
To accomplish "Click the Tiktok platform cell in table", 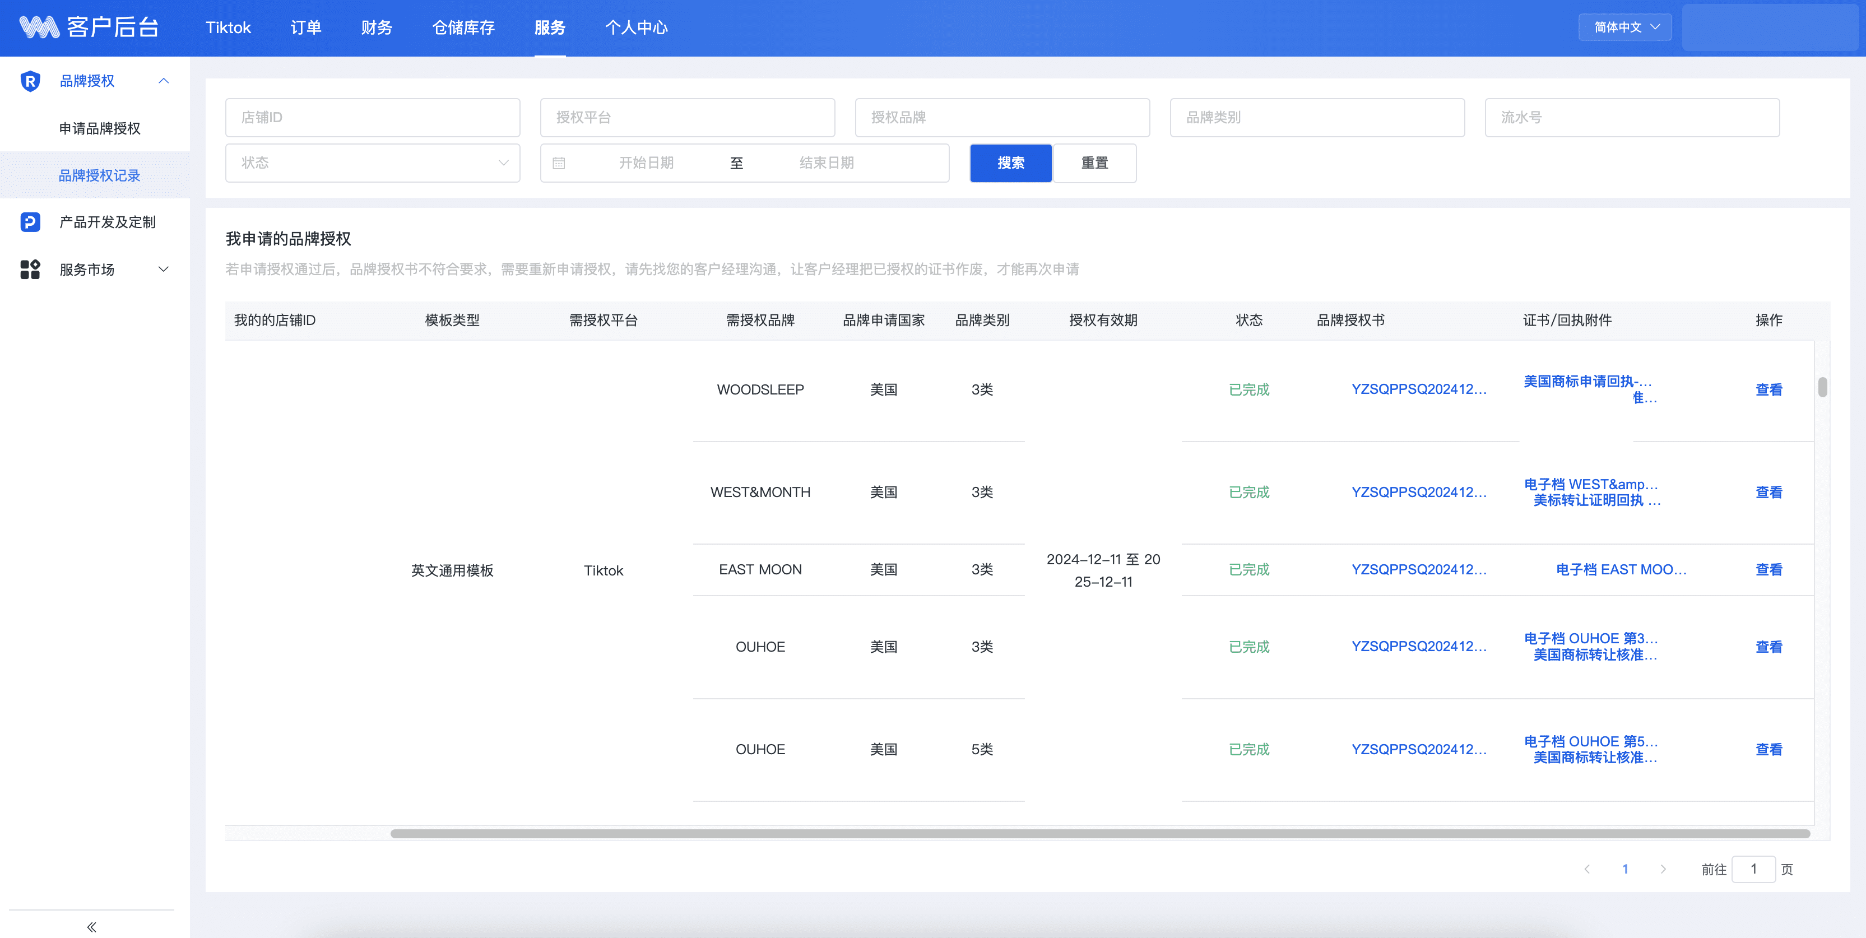I will [604, 570].
